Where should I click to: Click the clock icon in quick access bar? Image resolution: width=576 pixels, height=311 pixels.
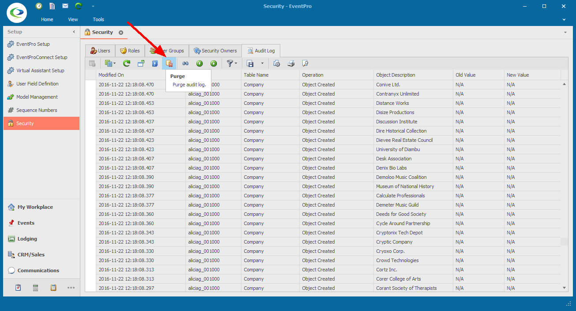[x=39, y=6]
